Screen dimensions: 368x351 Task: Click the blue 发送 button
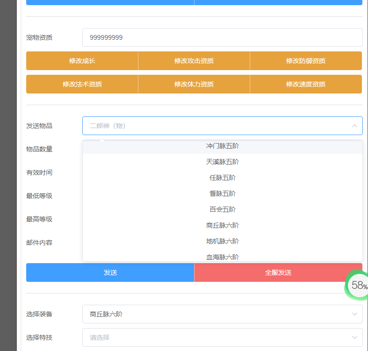[110, 272]
